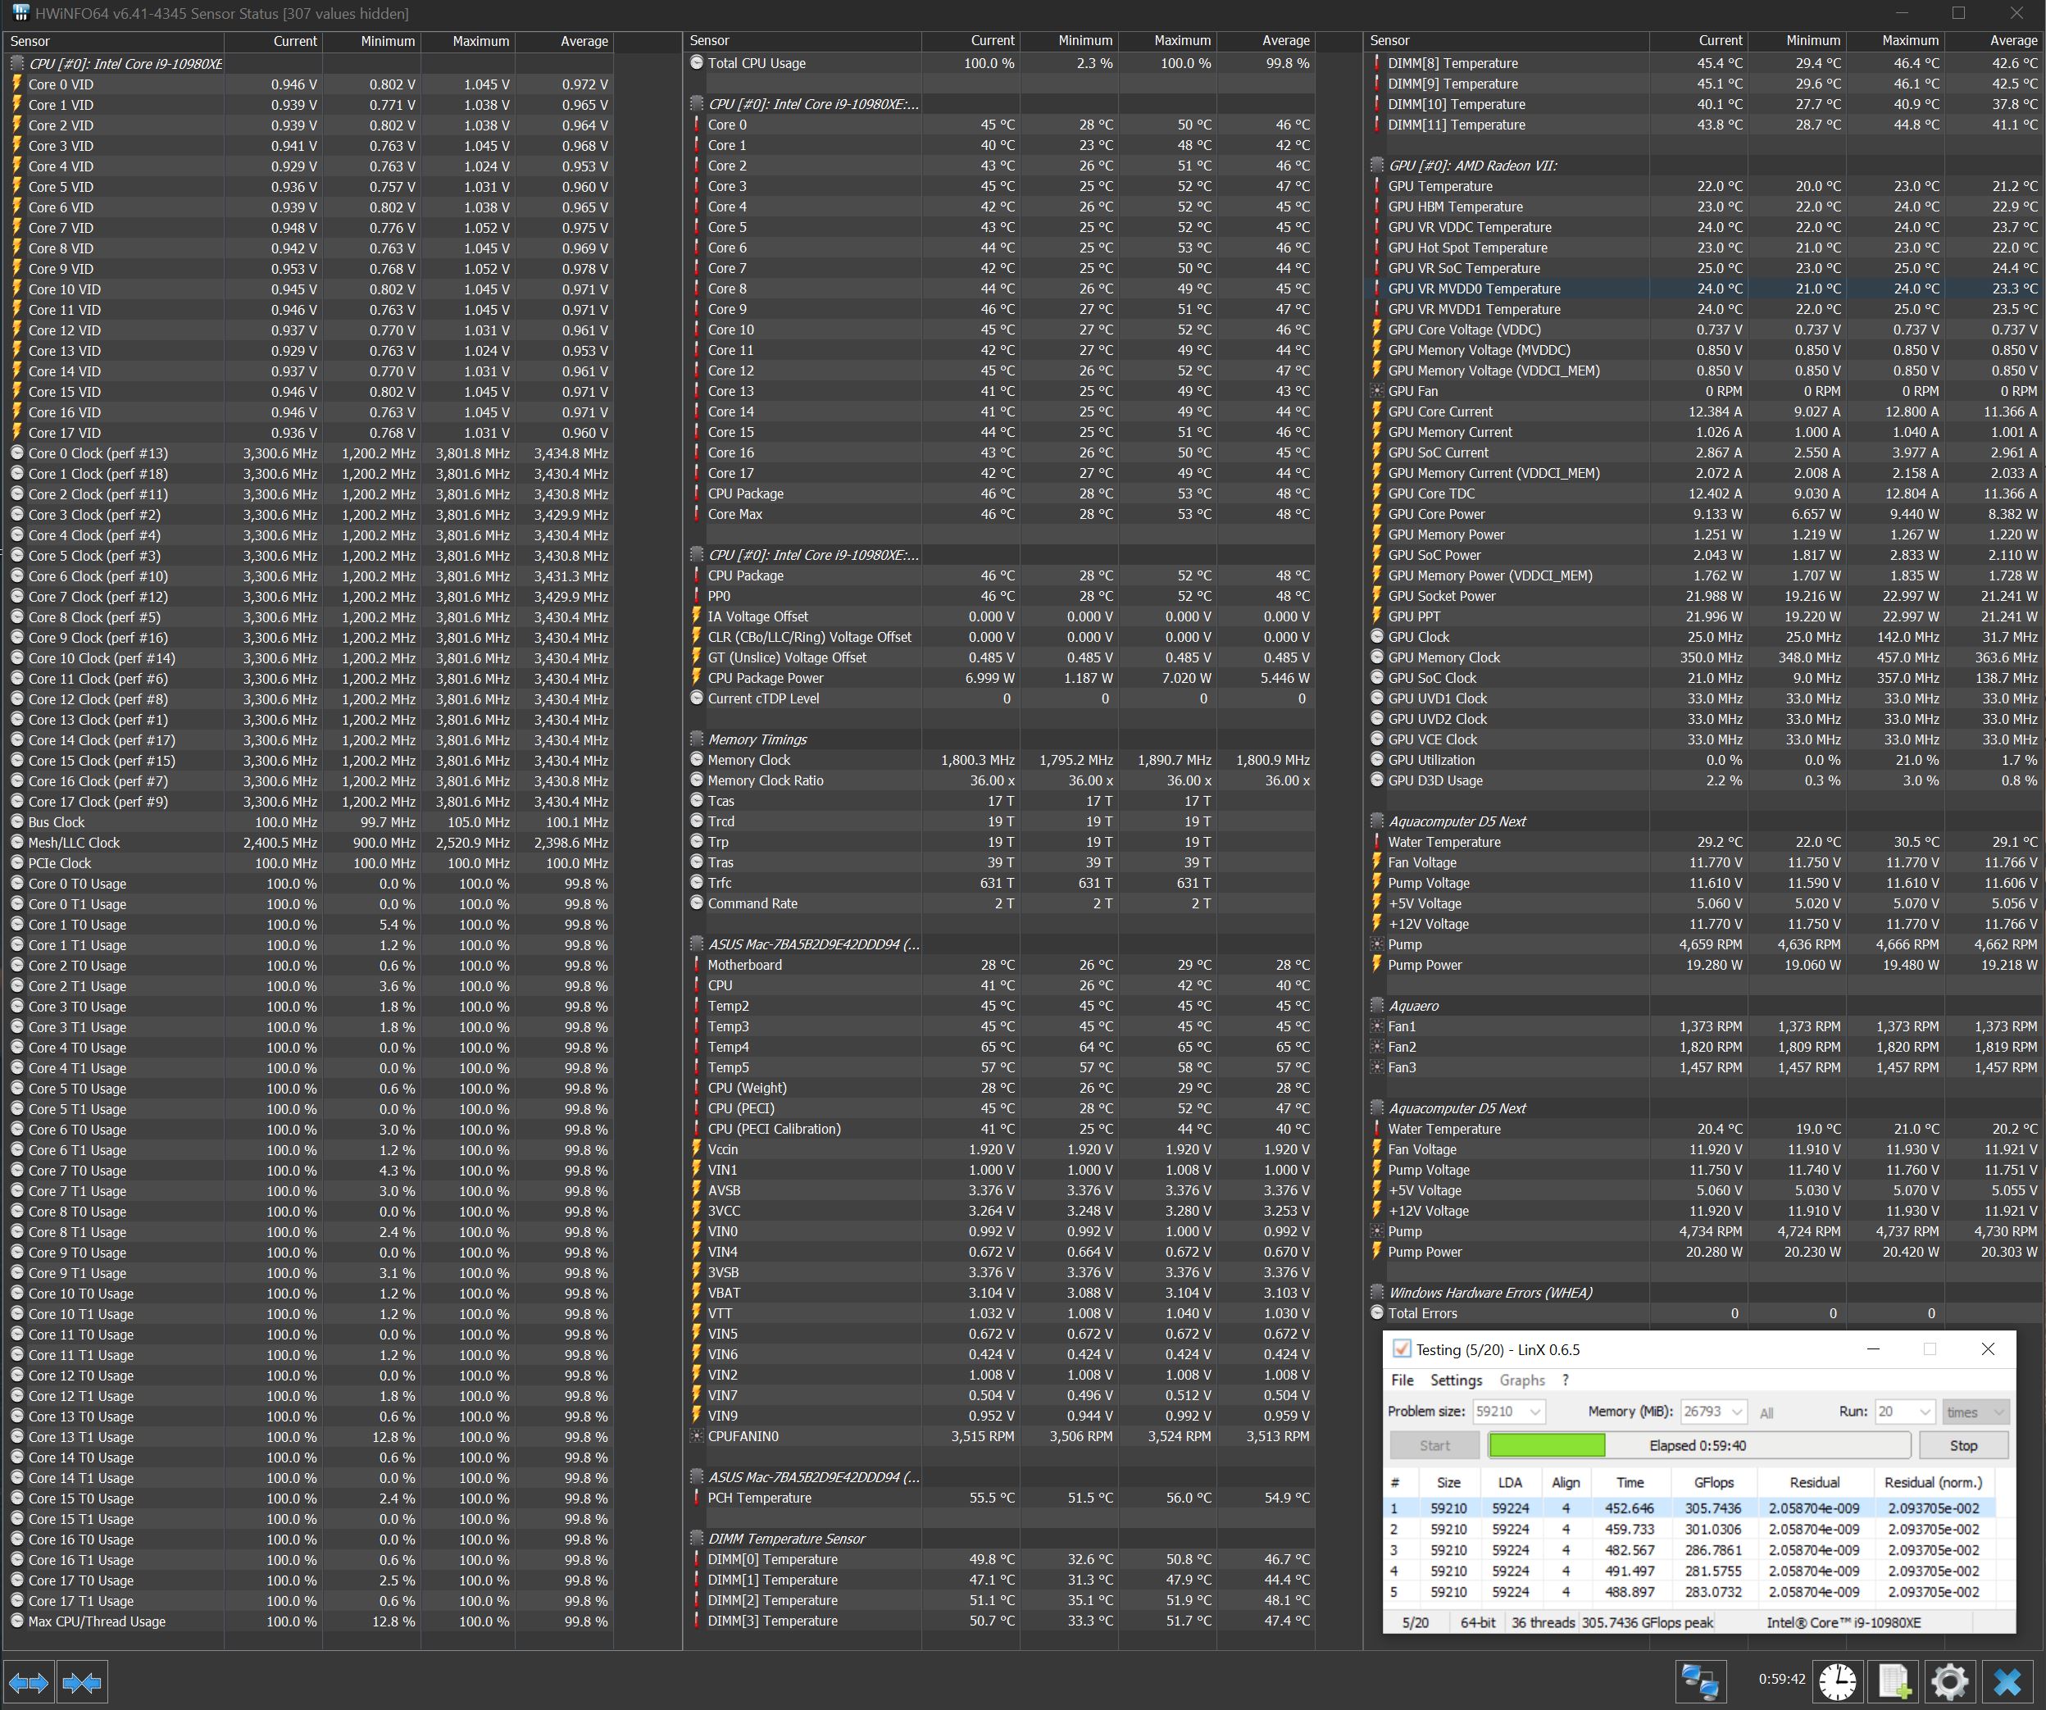Click the shrink columns arrows button
Image resolution: width=2046 pixels, height=1710 pixels.
(x=82, y=1683)
